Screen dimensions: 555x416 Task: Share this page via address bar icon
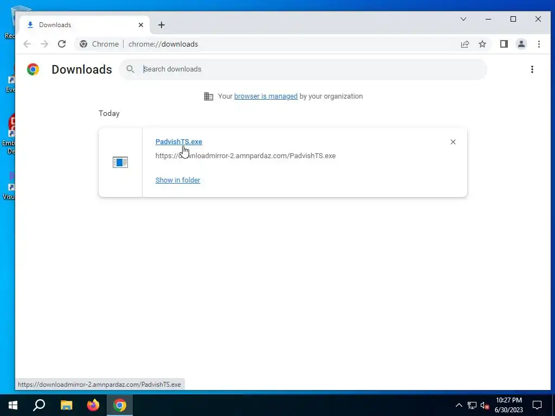[464, 44]
